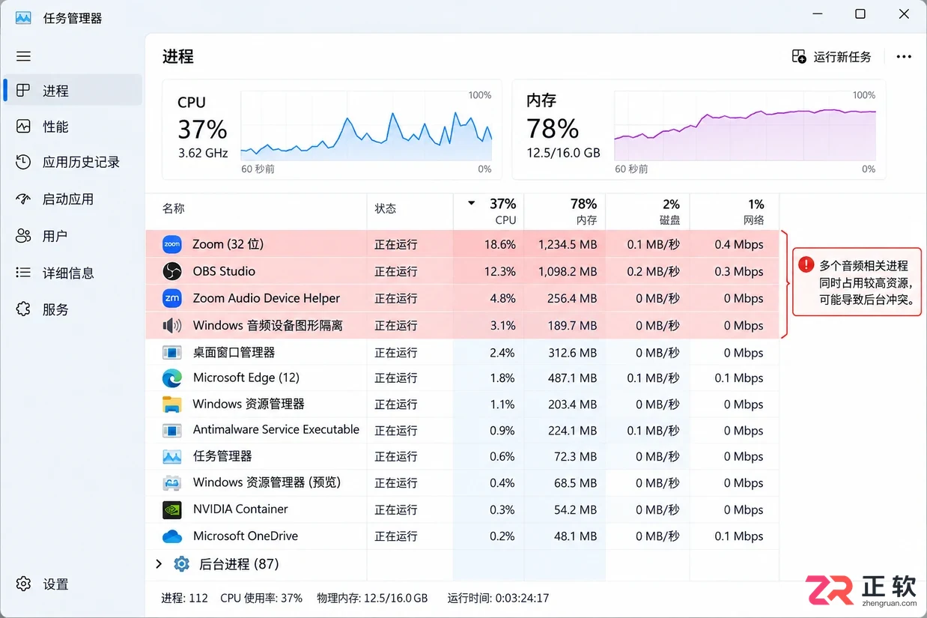927x618 pixels.
Task: Open the three-dots more options menu
Action: [904, 57]
